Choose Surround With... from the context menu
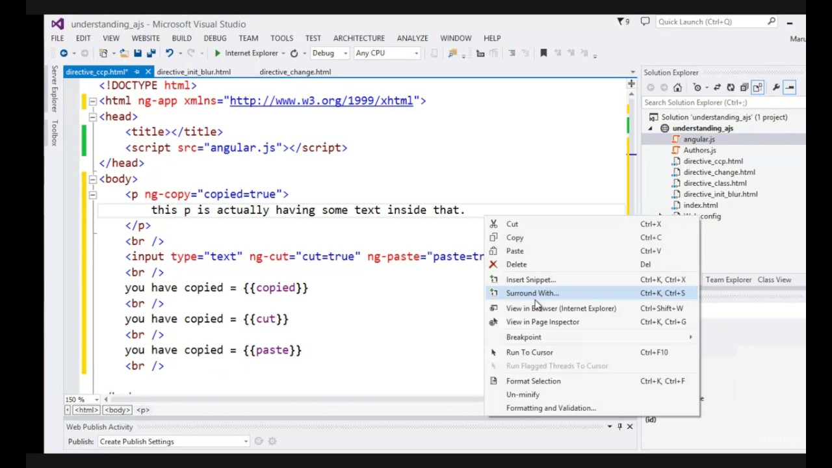The height and width of the screenshot is (468, 832). coord(593,293)
